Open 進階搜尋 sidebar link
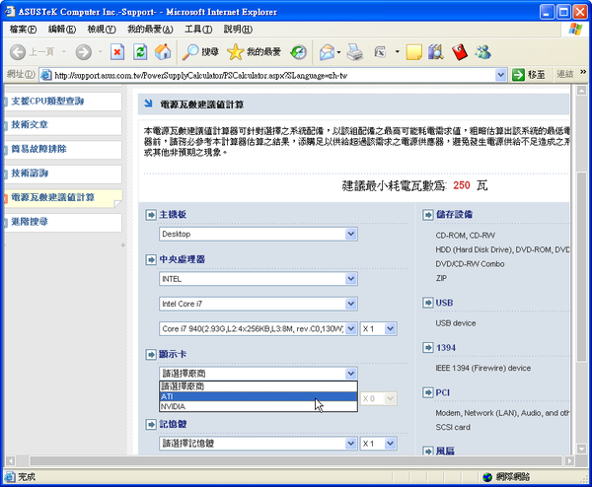 point(30,222)
